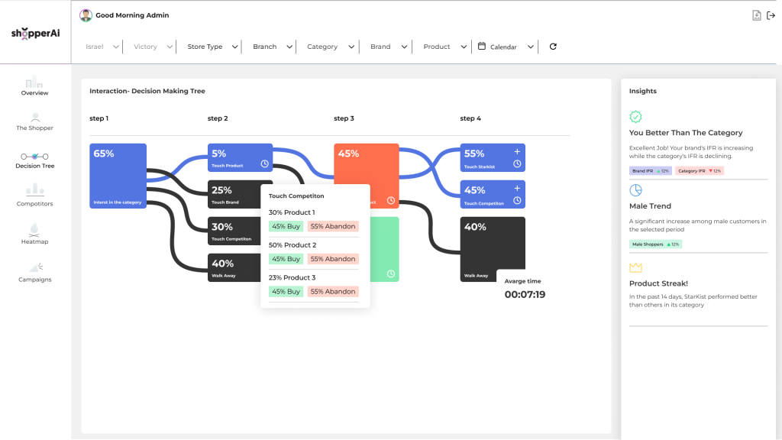Click the 'step 4' column label
Viewport: 782px width, 440px height.
470,118
